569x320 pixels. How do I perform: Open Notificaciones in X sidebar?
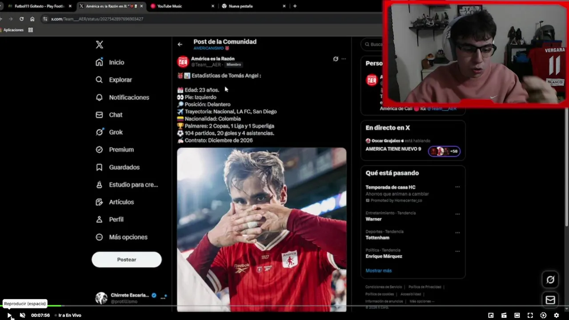pos(122,97)
